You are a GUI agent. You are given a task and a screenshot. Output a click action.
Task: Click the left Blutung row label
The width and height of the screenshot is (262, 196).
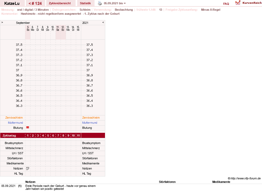(x=18, y=128)
